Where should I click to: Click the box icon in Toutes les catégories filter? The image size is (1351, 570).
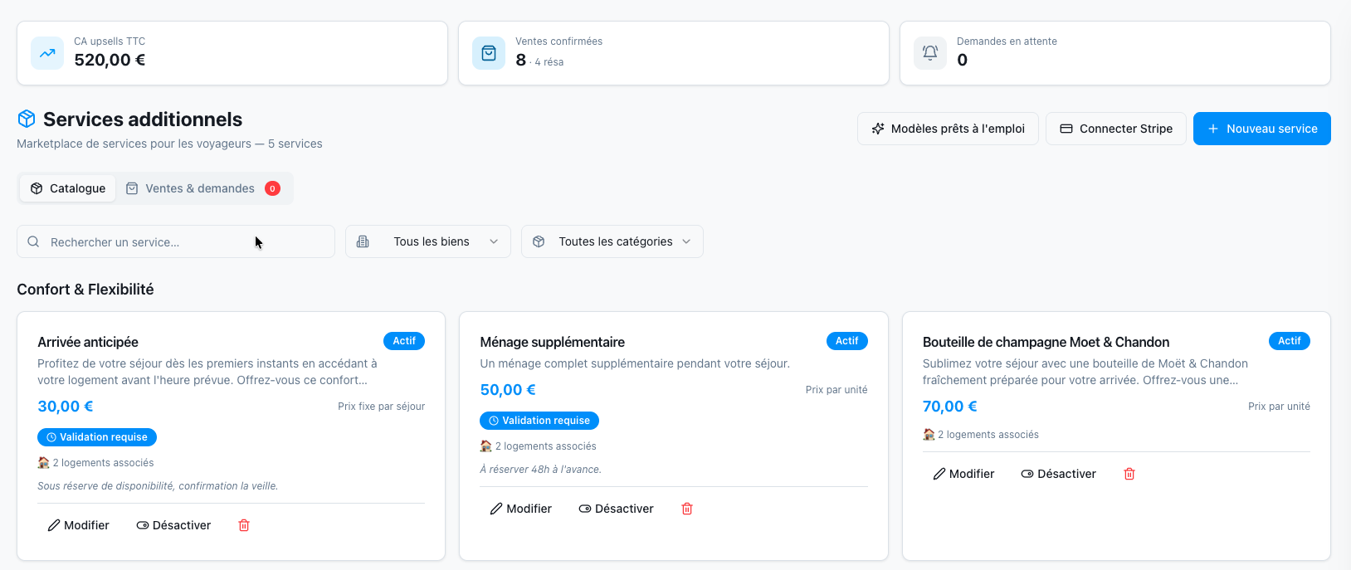click(x=539, y=241)
